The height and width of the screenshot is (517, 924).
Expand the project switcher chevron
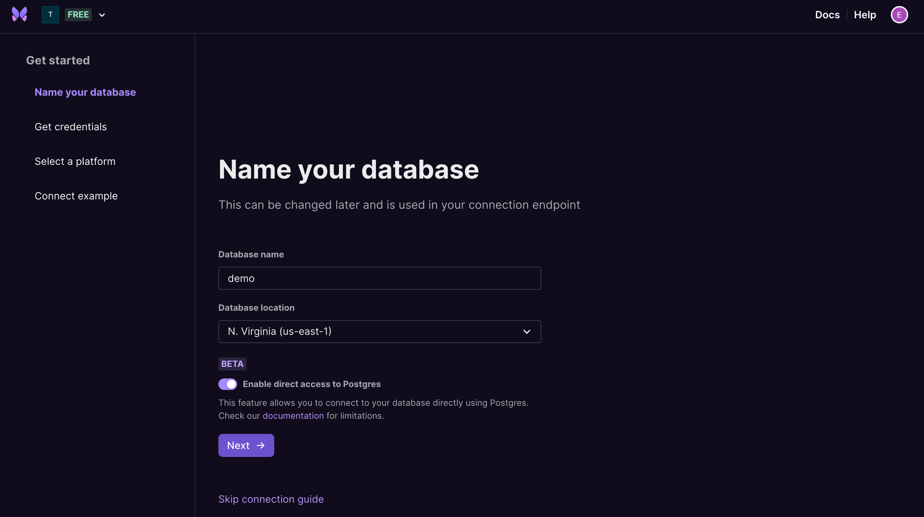(102, 15)
